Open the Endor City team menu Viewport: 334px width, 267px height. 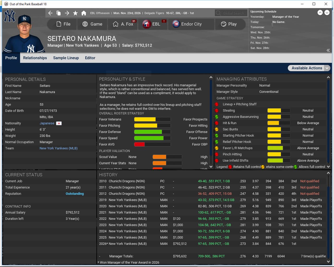pos(191,24)
